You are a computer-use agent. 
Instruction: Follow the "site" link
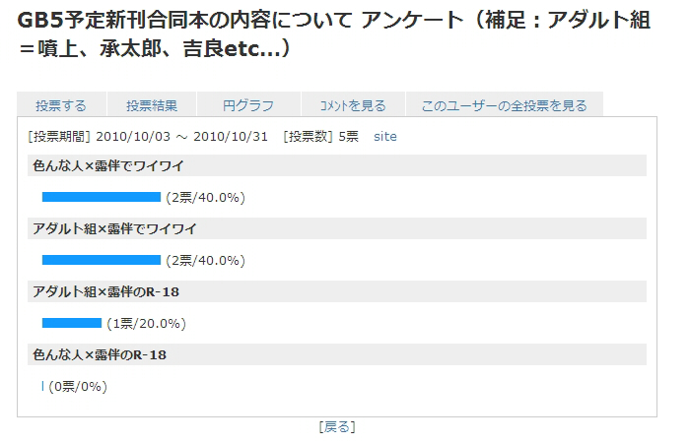[x=385, y=137]
